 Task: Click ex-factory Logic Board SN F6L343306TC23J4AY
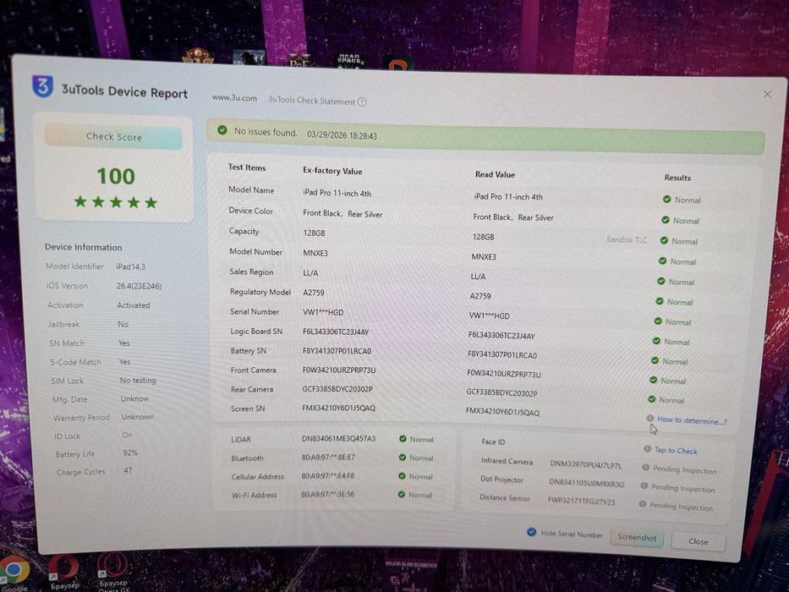tap(336, 332)
